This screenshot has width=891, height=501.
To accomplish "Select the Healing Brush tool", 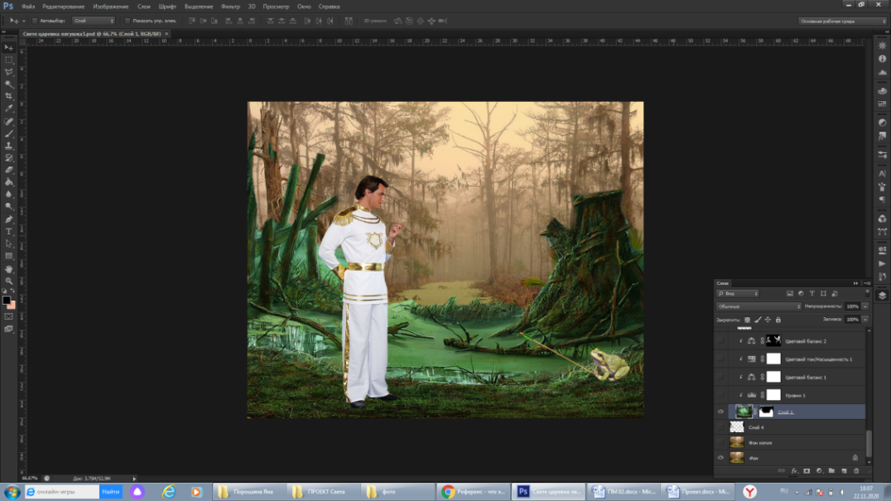I will click(9, 122).
